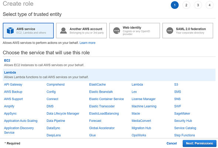
Task: Pick the Amplify service
Action: (x=9, y=106)
